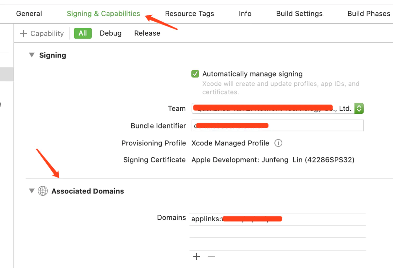
Task: Switch to the General tab
Action: (x=29, y=14)
